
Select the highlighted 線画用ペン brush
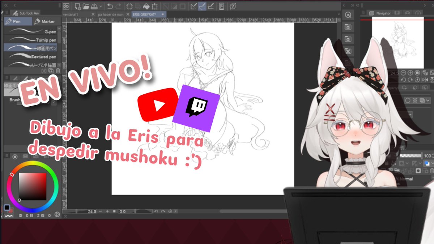[x=31, y=48]
